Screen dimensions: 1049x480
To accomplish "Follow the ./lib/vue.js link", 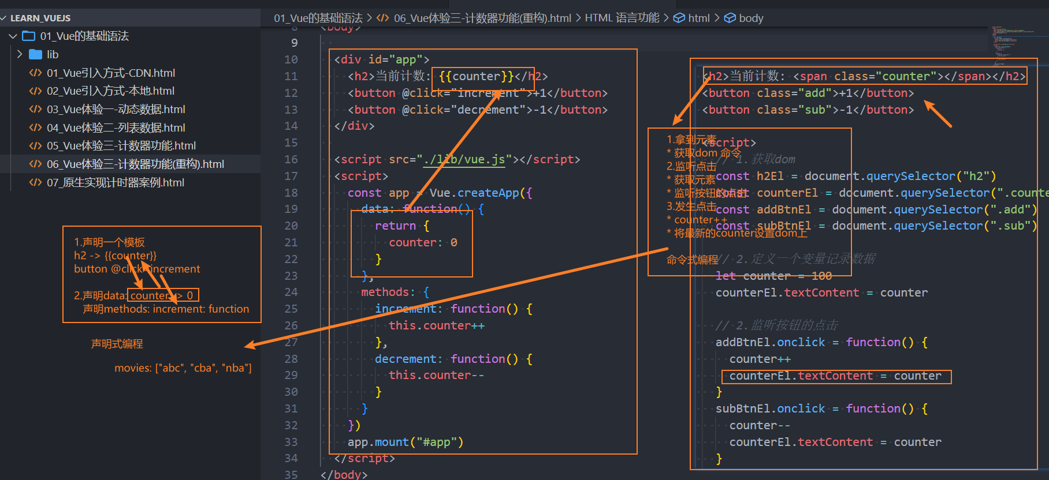I will click(464, 159).
